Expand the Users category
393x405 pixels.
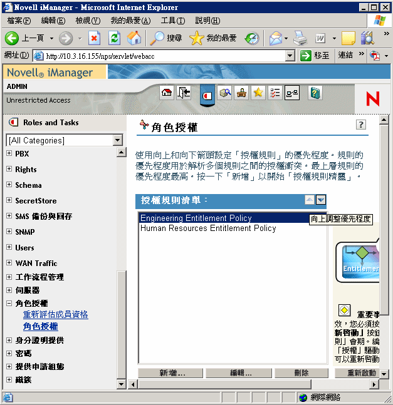point(9,247)
